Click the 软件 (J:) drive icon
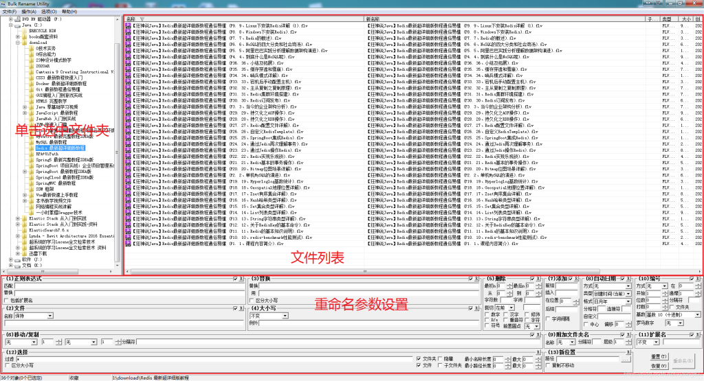This screenshot has width=704, height=381. (17, 259)
